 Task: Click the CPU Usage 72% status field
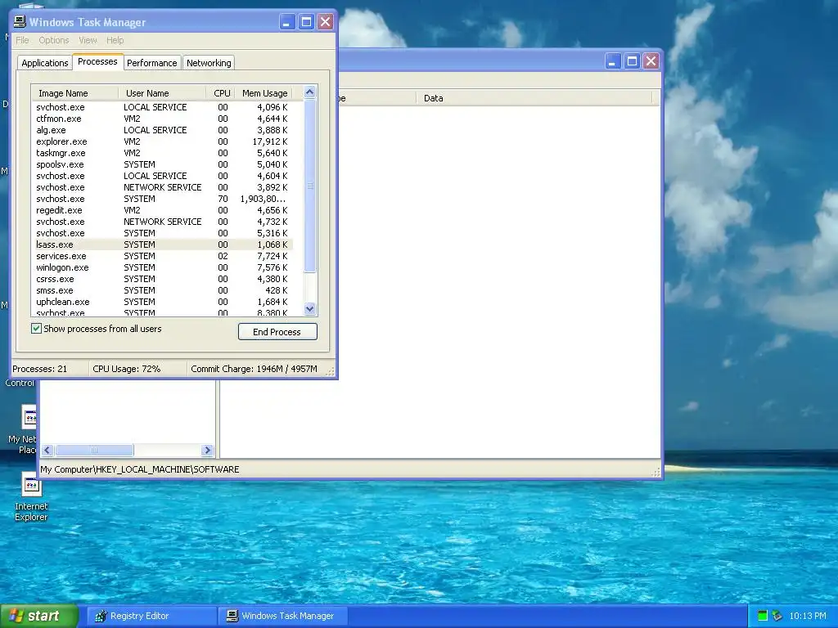point(137,369)
